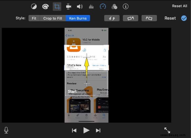Open the speed speedometer controls

(103, 7)
